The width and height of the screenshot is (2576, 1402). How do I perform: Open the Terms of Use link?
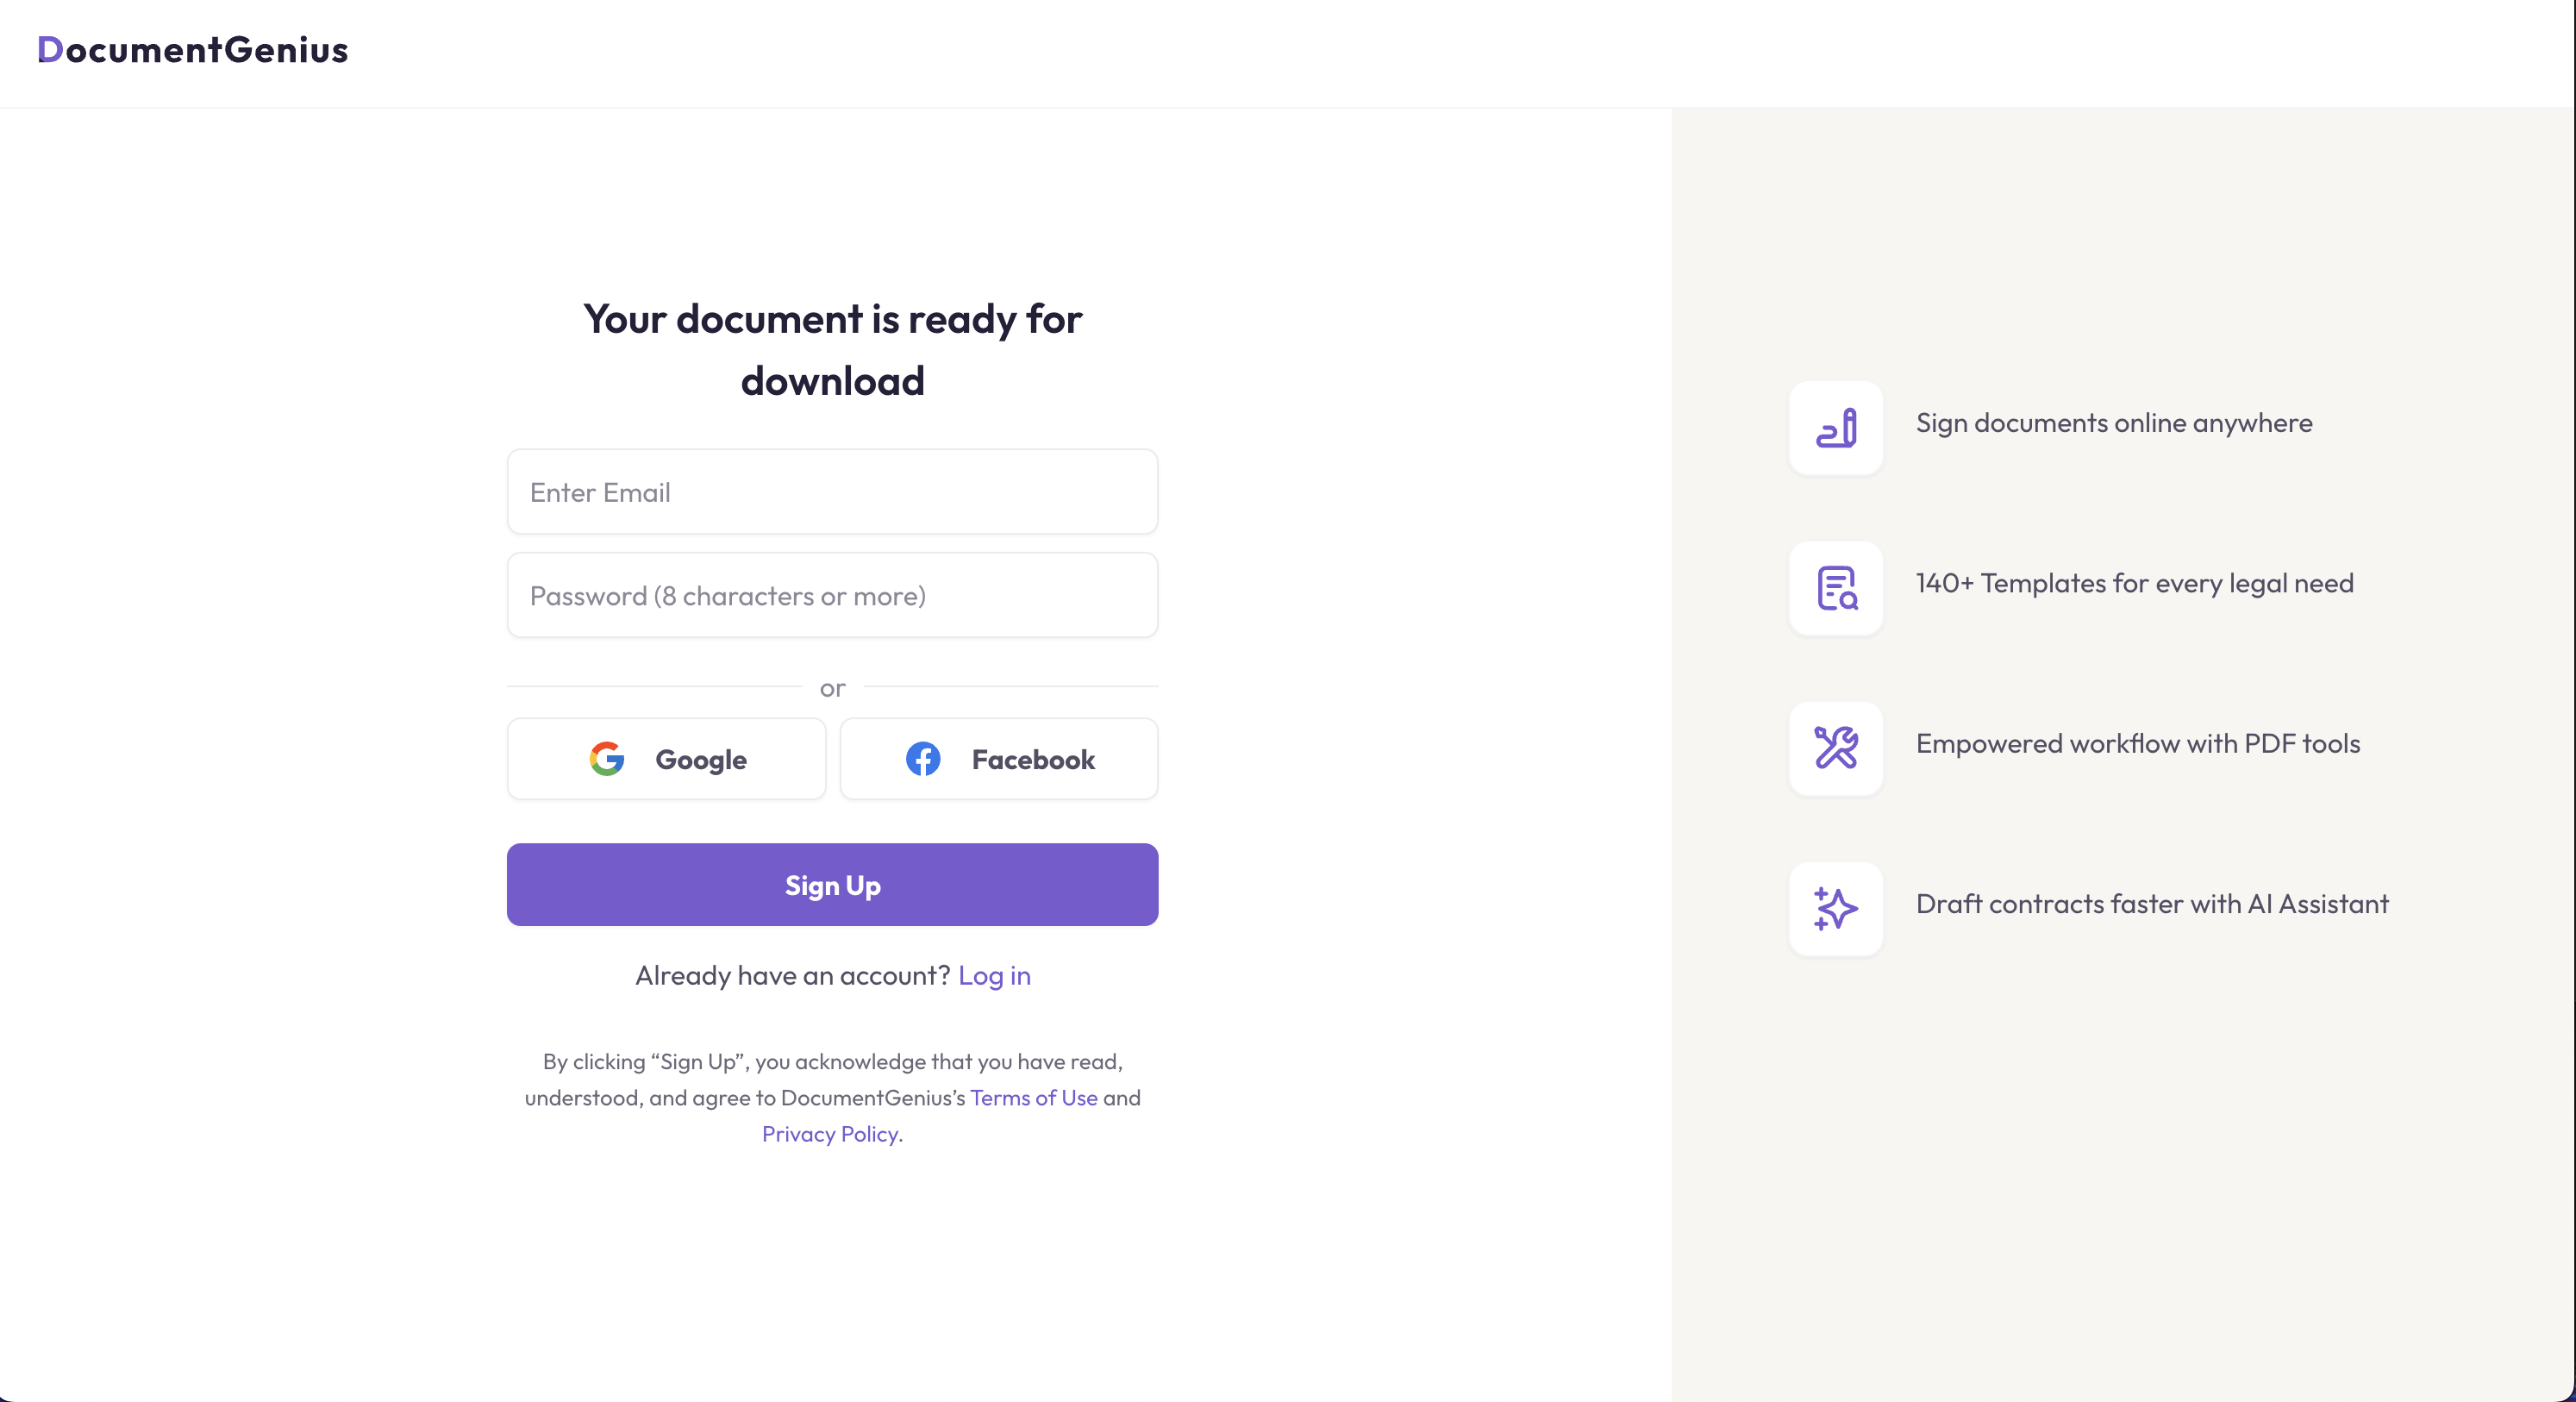pyautogui.click(x=1033, y=1098)
